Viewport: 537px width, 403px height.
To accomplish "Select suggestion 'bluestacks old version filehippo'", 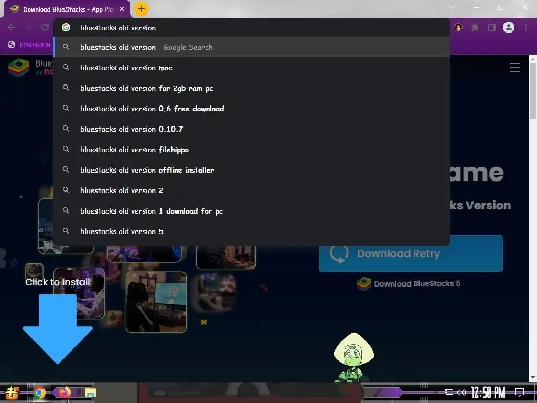I will click(x=252, y=150).
